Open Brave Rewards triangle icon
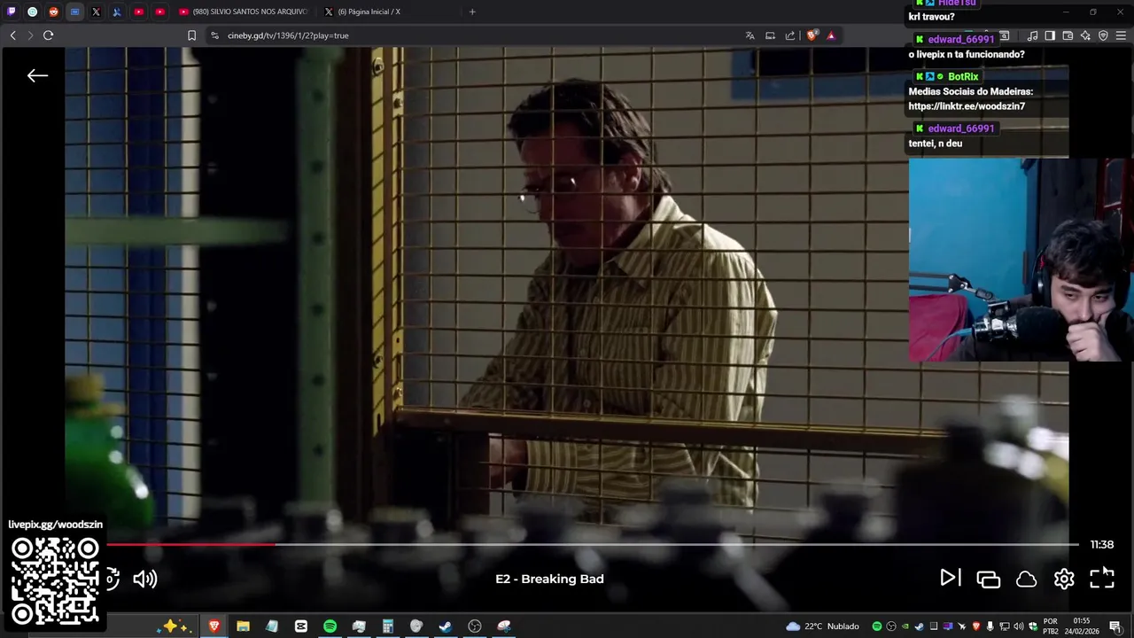This screenshot has width=1134, height=638. 831,35
